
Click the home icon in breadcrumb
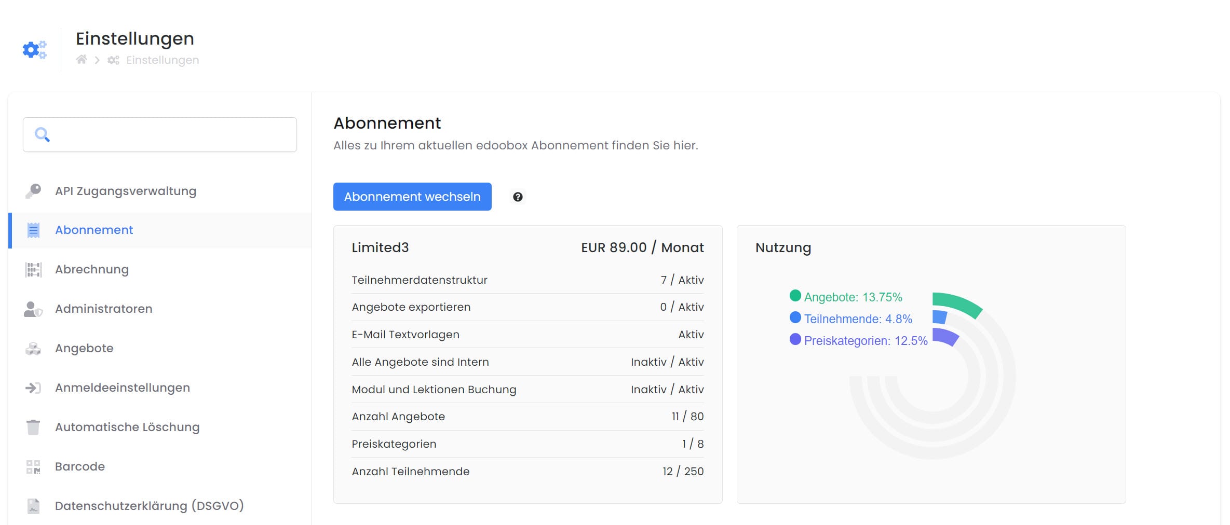[81, 60]
